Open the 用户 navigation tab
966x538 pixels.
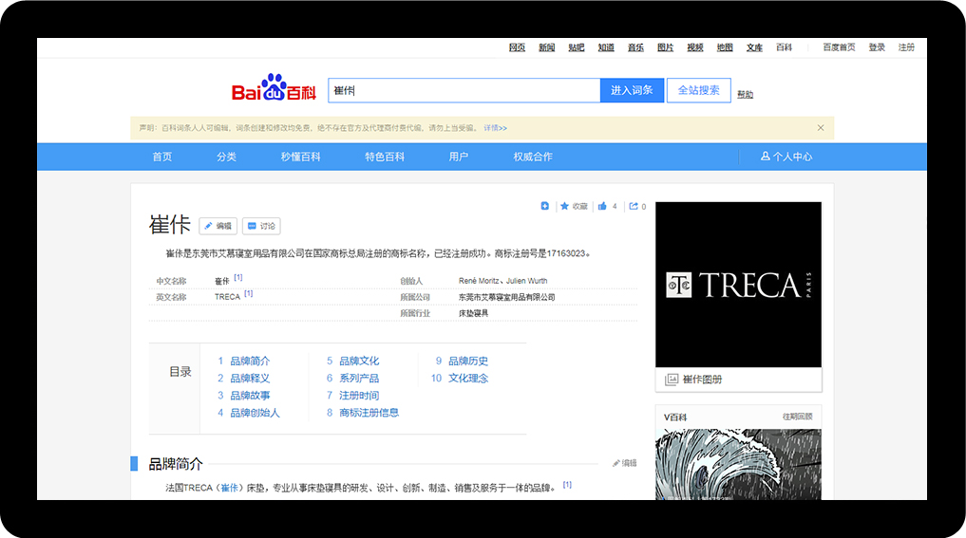pos(459,157)
